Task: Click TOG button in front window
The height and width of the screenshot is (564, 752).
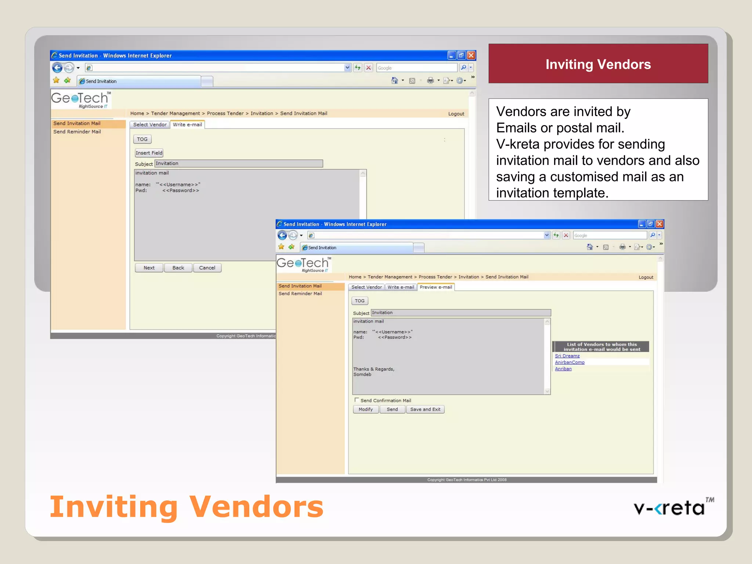Action: coord(359,301)
